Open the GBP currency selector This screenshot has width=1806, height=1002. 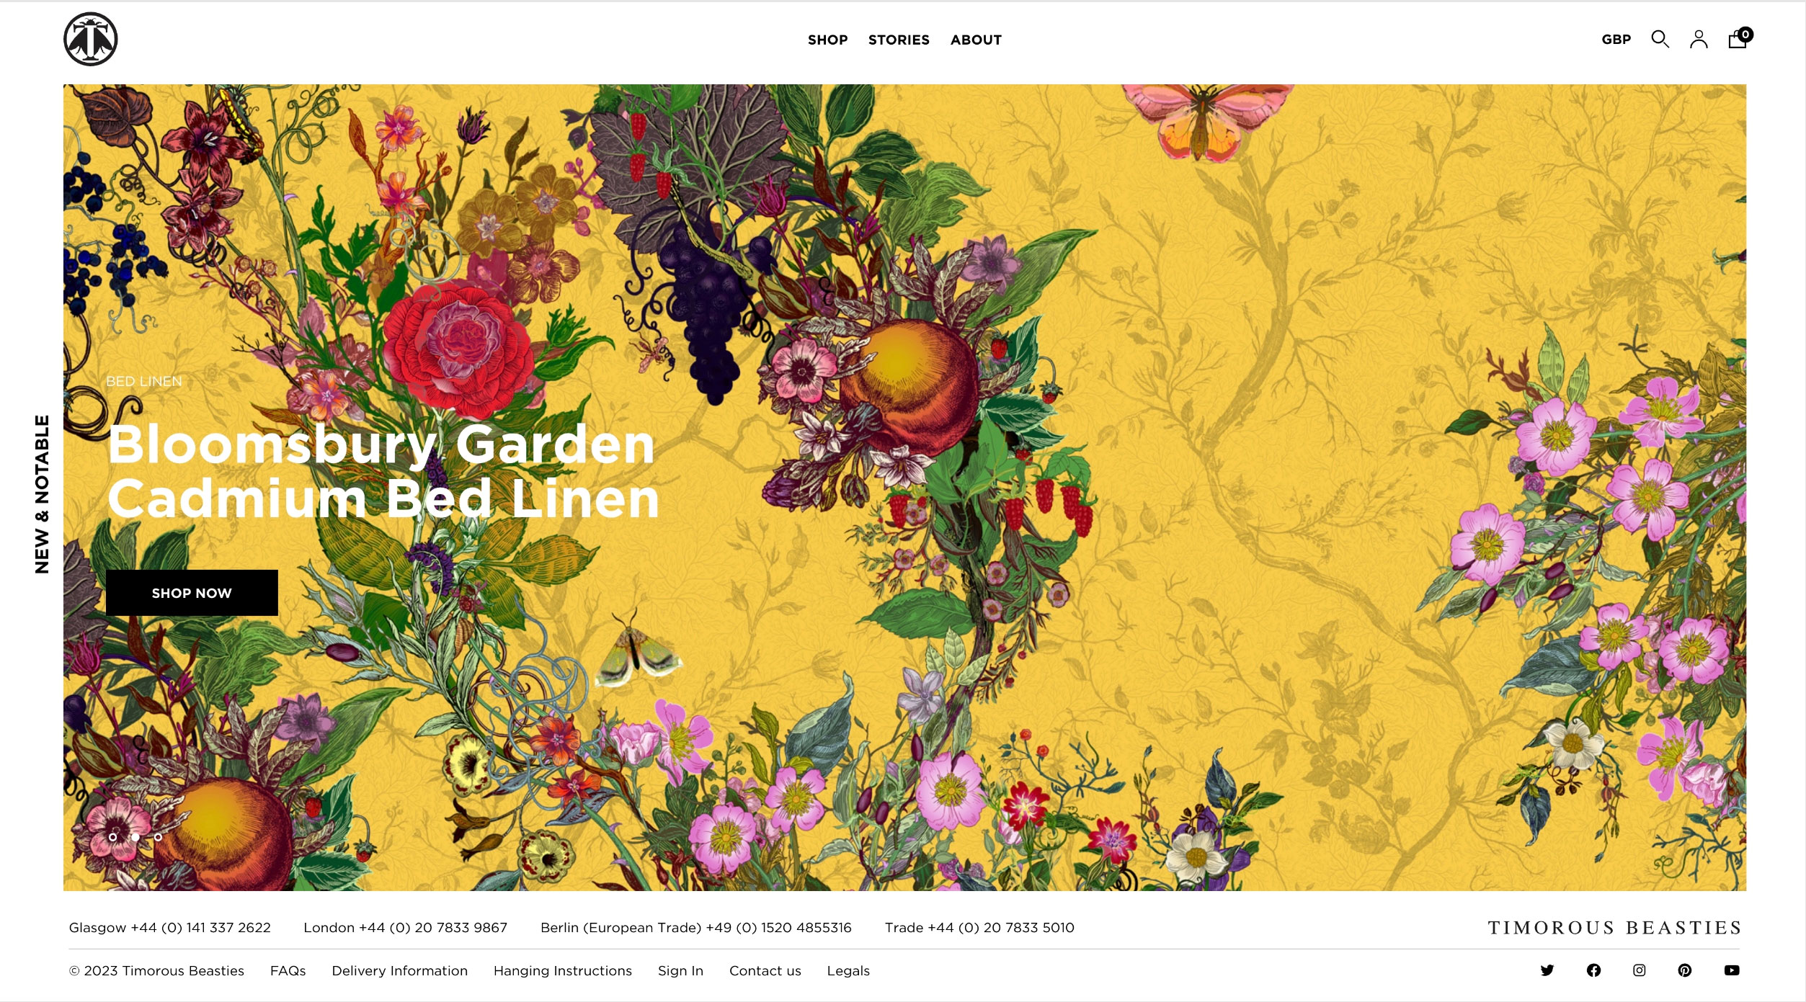[1616, 40]
